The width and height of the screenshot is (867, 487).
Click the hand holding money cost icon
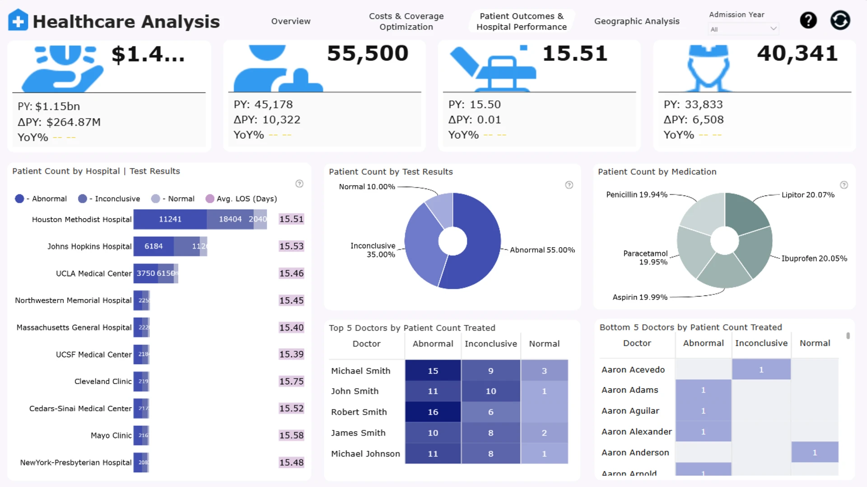62,68
